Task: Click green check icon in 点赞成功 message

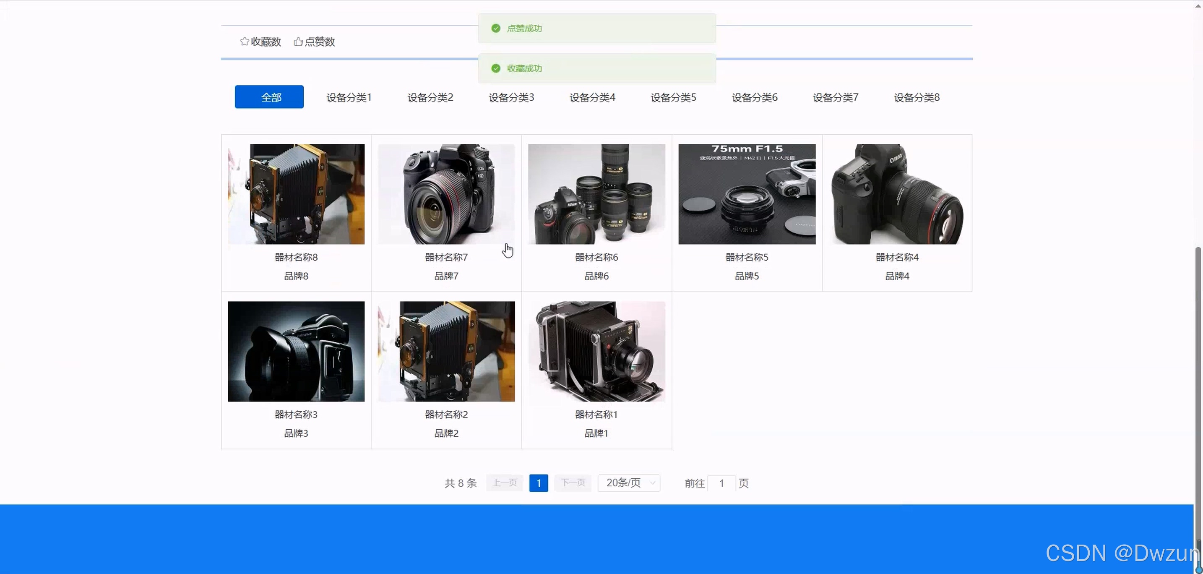Action: [x=495, y=29]
